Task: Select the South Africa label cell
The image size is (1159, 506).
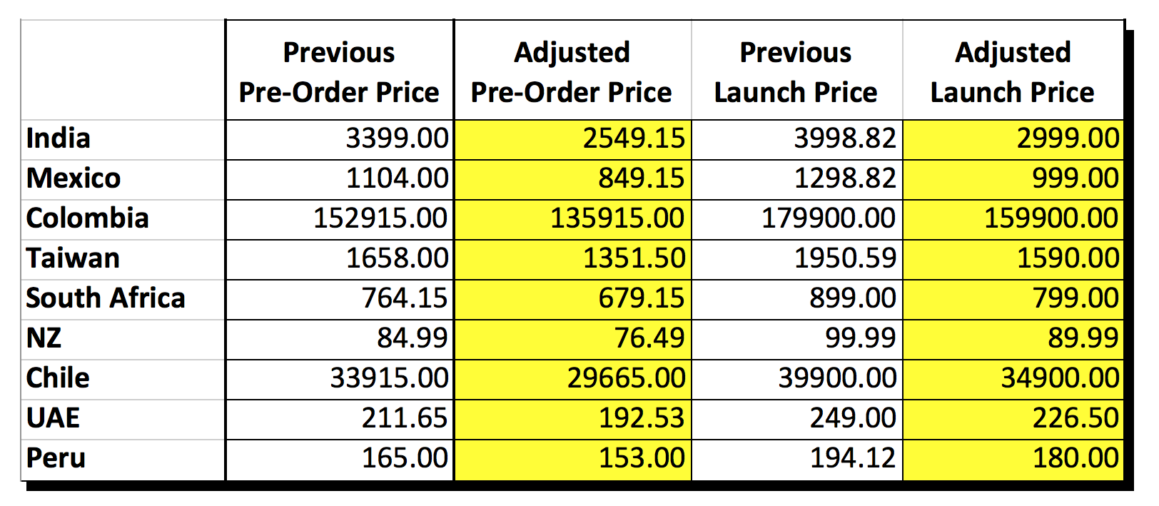Action: 123,299
